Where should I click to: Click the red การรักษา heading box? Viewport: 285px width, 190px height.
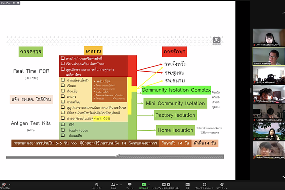pyautogui.click(x=174, y=52)
